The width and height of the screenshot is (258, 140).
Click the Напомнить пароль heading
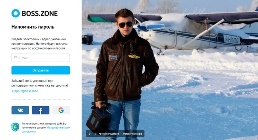pos(33,27)
